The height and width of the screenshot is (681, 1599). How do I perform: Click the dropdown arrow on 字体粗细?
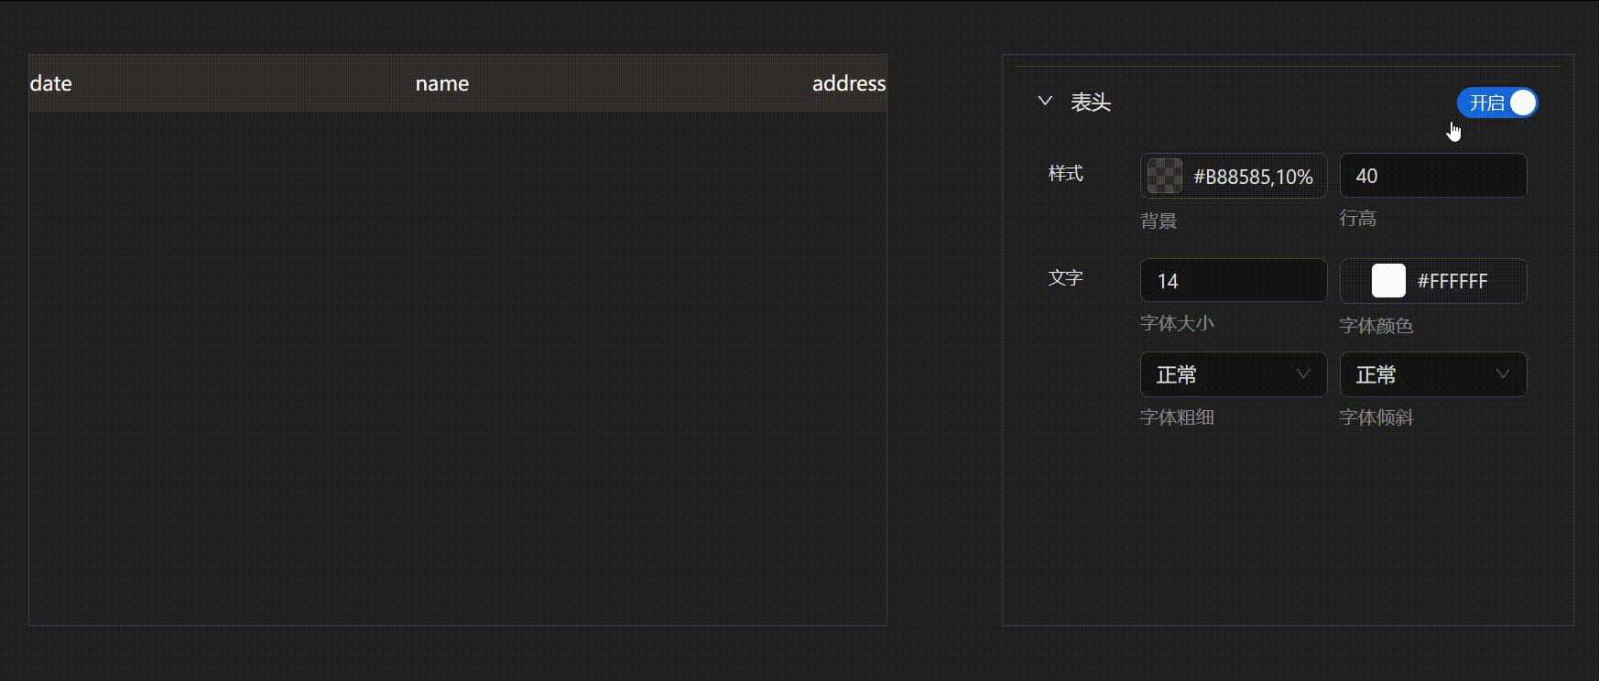[1302, 374]
